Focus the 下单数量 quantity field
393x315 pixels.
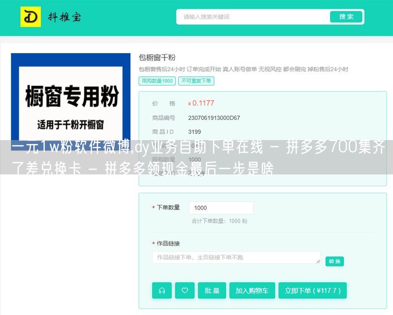(x=221, y=208)
